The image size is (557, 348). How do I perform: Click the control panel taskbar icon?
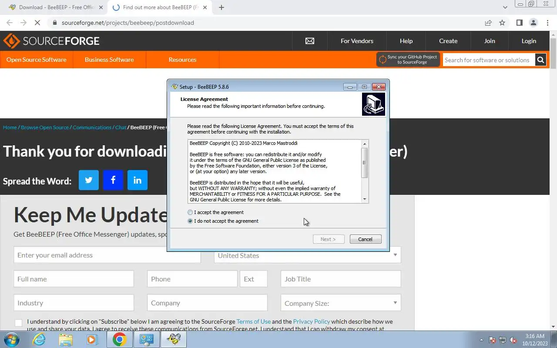coord(147,339)
